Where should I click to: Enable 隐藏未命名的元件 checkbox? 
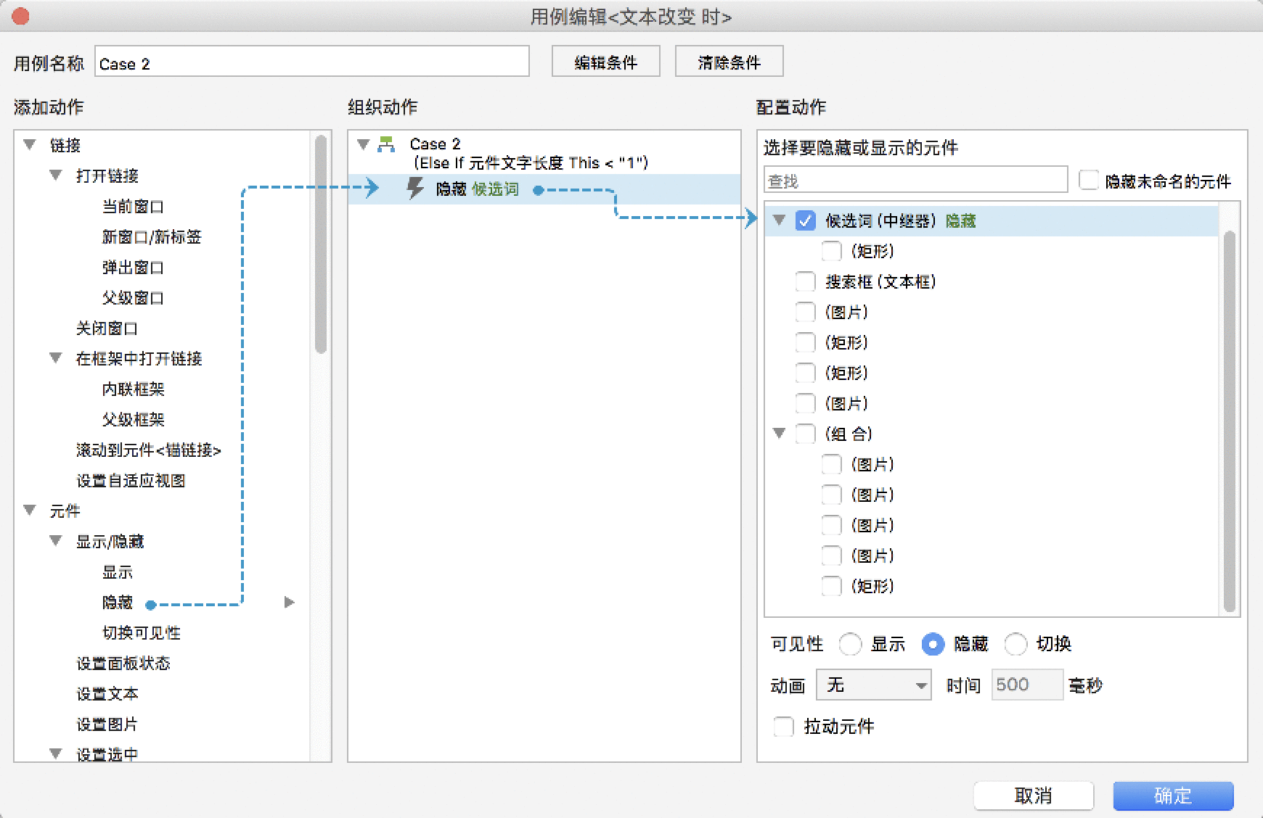point(1088,181)
